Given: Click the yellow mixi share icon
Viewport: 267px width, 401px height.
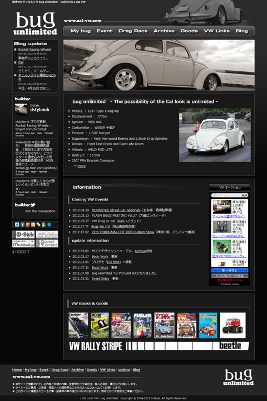Looking at the screenshot, I should [x=33, y=224].
